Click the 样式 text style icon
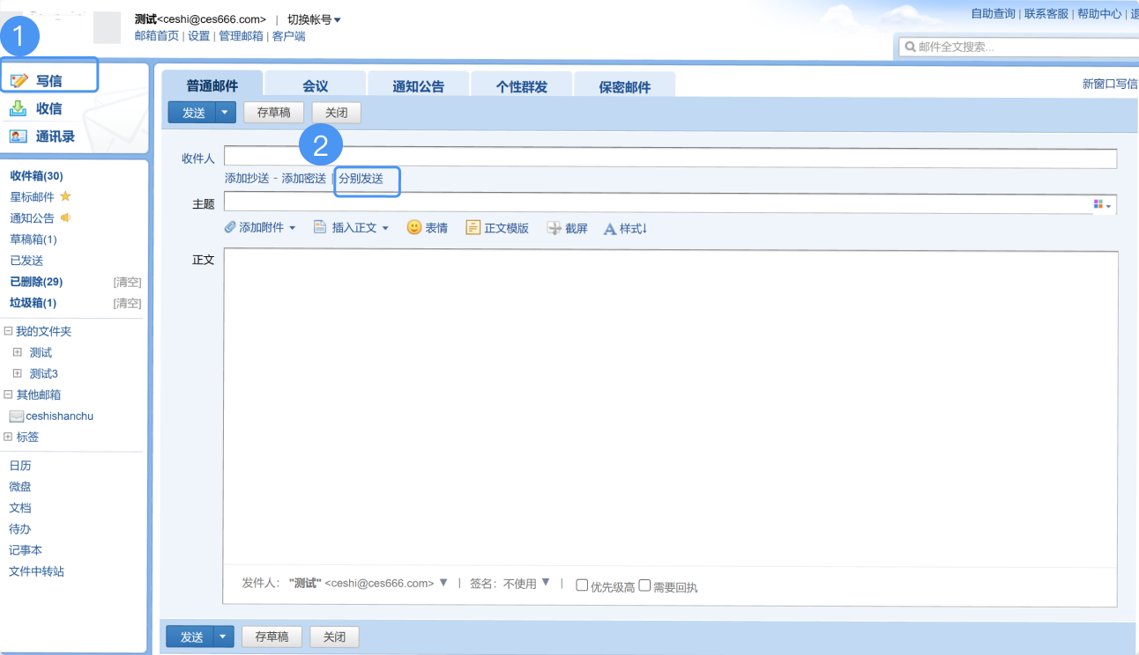Screen dimensions: 1139x655 [609, 229]
